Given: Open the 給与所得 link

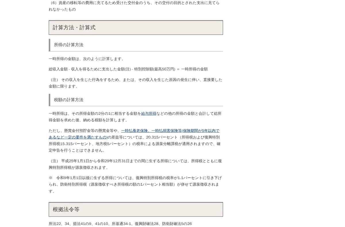Looking at the screenshot, I should 149,113.
